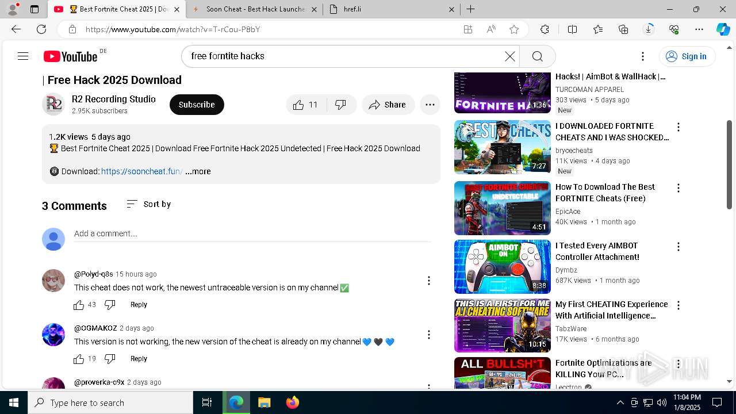Open I DOWNLOADED FORTNITE CHEATS thumbnail
The width and height of the screenshot is (736, 414).
[503, 147]
